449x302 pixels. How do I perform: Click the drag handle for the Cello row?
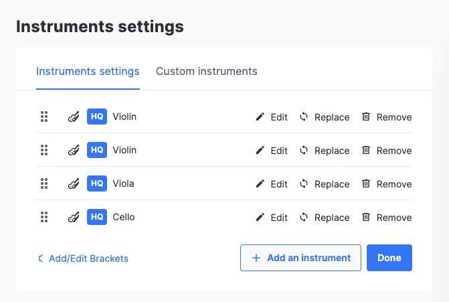[x=44, y=217]
